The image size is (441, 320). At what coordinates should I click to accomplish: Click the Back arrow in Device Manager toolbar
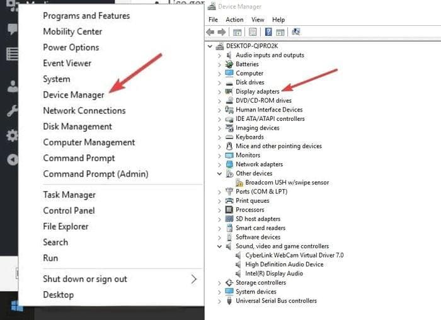click(210, 32)
